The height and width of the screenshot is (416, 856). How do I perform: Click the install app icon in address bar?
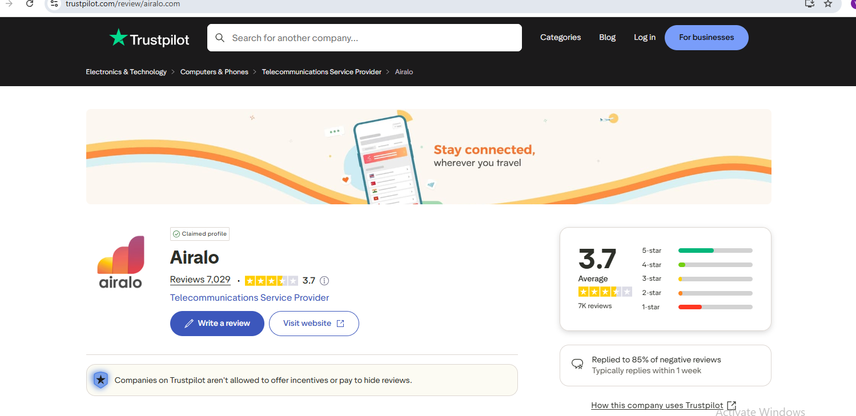809,3
